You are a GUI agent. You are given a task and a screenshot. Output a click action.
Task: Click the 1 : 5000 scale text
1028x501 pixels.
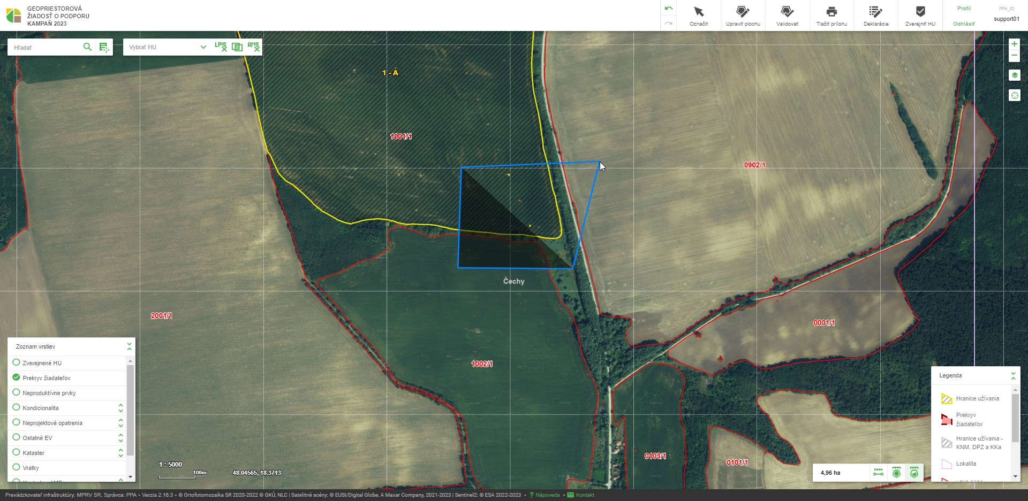(x=170, y=464)
